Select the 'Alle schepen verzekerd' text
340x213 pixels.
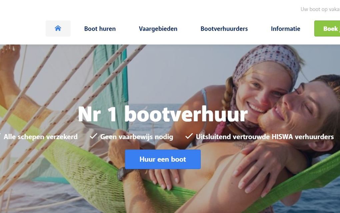(x=41, y=137)
